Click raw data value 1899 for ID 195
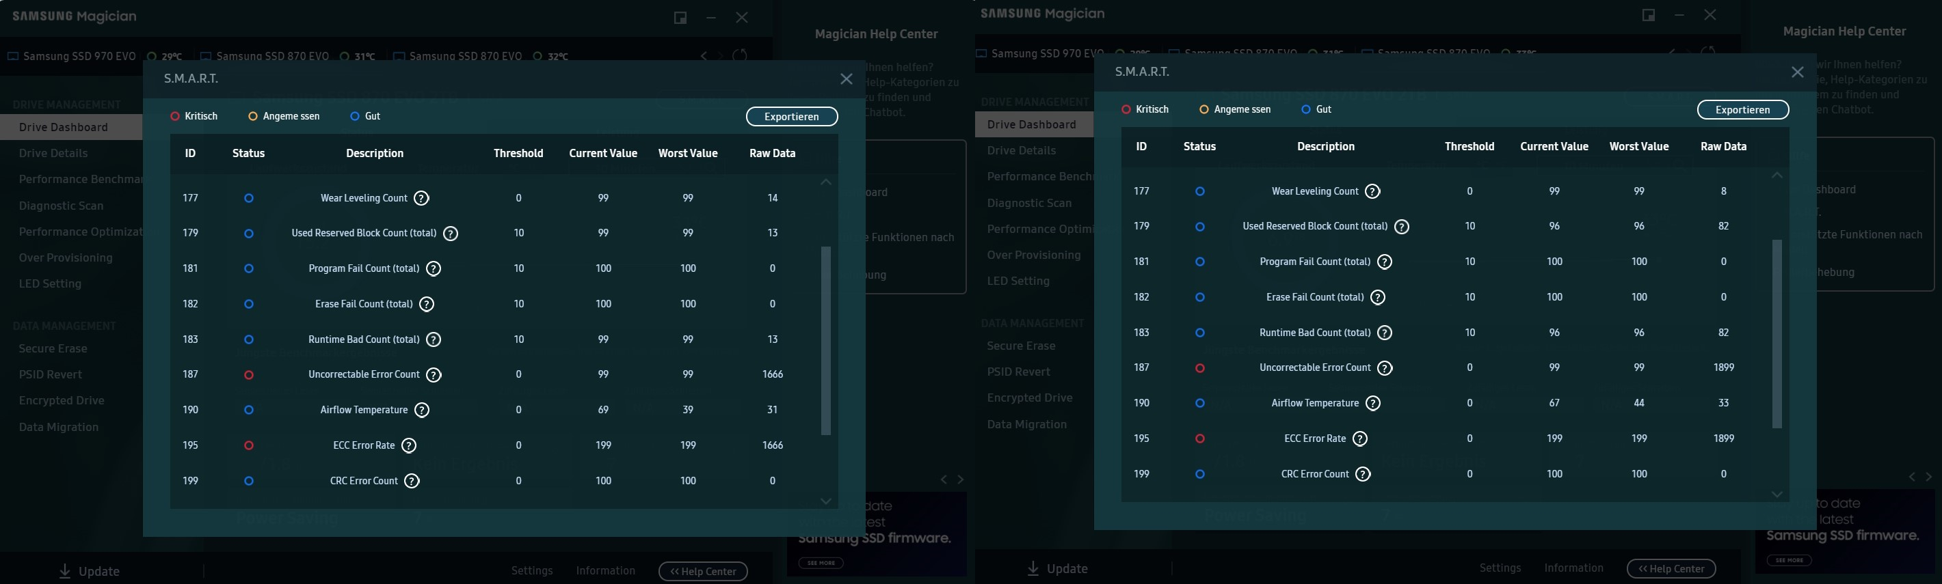1942x584 pixels. (x=1724, y=439)
